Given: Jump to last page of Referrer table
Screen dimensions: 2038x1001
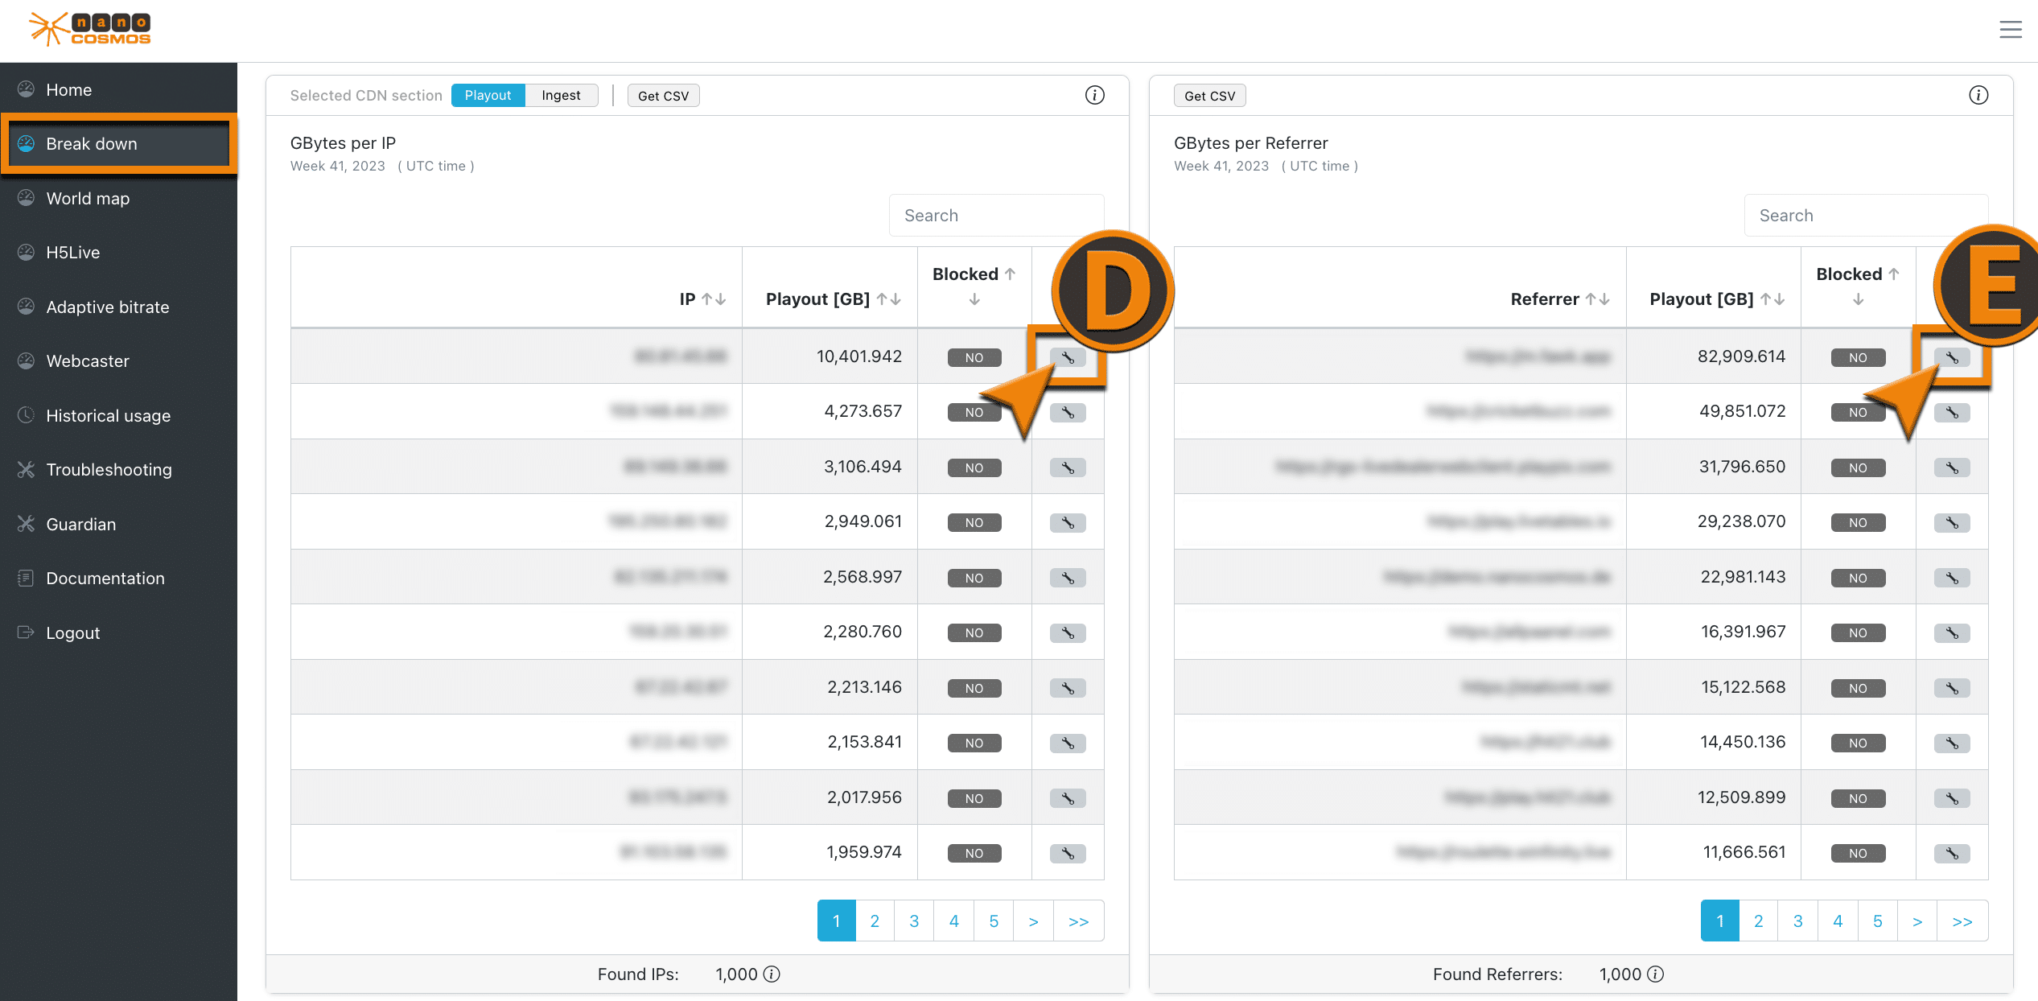Looking at the screenshot, I should pyautogui.click(x=1962, y=921).
